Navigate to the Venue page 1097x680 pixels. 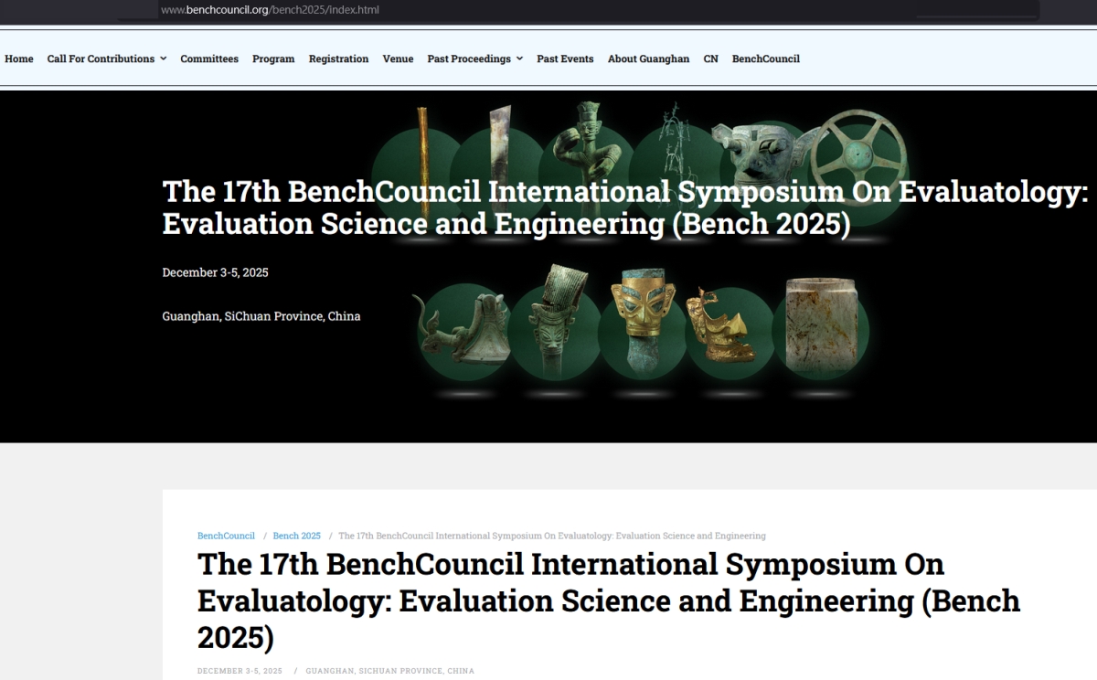coord(398,58)
